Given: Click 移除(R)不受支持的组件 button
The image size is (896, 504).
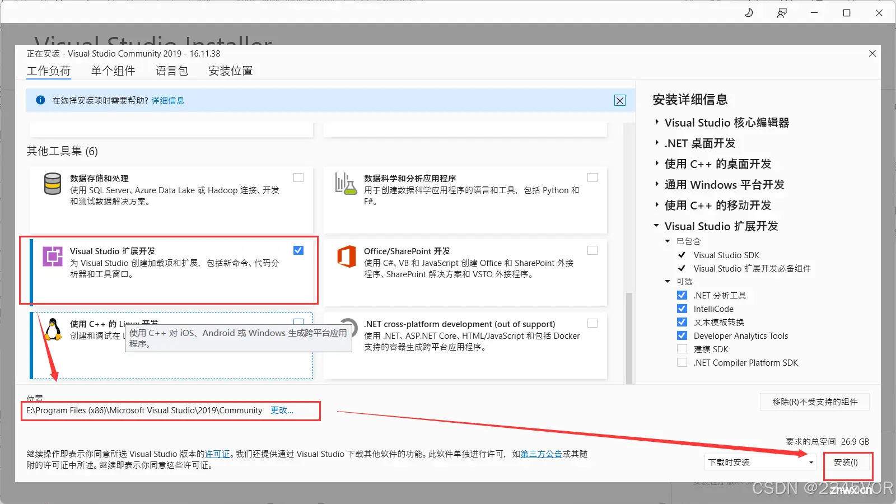Looking at the screenshot, I should [815, 402].
